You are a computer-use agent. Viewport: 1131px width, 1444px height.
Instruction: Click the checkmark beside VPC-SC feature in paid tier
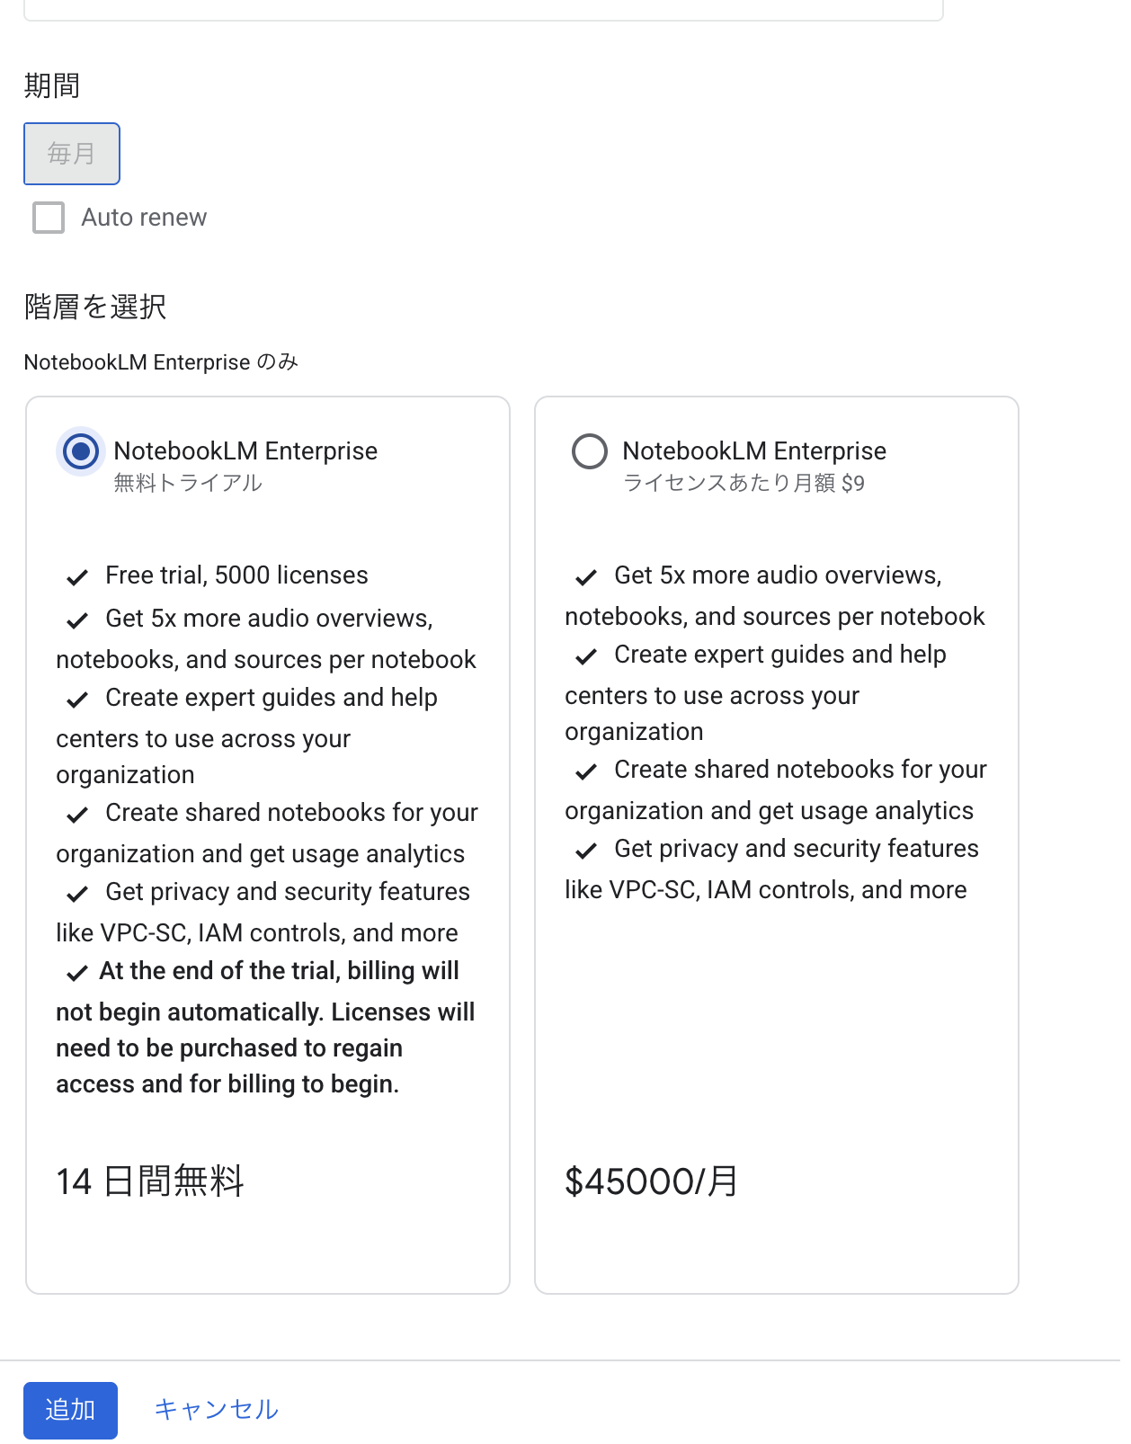[x=588, y=851]
